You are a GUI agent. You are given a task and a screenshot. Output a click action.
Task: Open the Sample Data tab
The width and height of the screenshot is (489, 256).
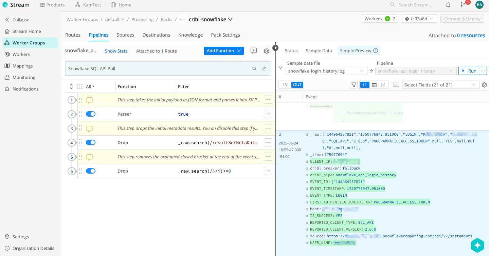click(x=319, y=51)
